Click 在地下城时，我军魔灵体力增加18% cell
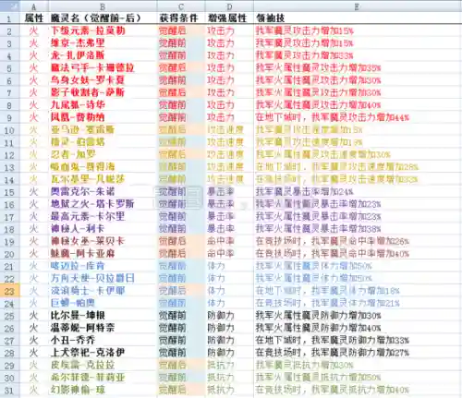This screenshot has height=398, width=462. (358, 291)
